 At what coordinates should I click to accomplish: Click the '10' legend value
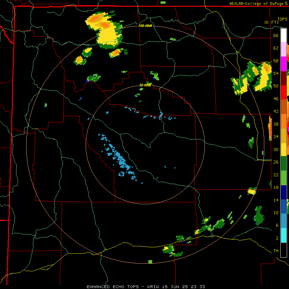(x=276, y=213)
